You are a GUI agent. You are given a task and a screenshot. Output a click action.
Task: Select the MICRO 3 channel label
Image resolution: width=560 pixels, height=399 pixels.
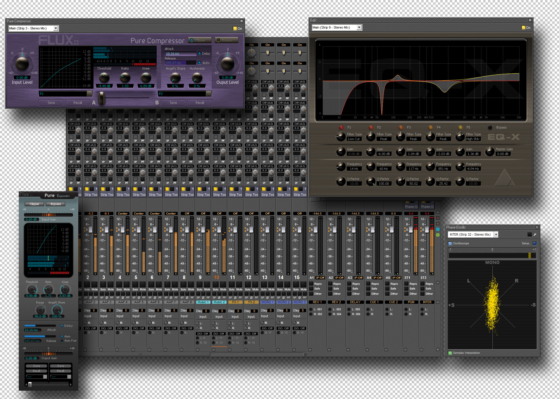pyautogui.click(x=300, y=302)
